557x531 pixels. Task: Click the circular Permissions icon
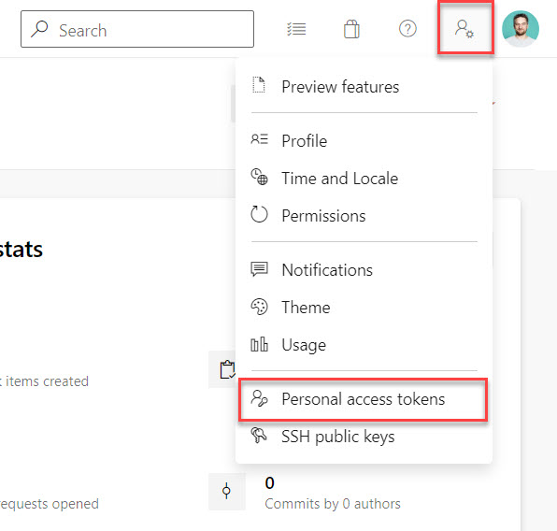[x=259, y=214]
